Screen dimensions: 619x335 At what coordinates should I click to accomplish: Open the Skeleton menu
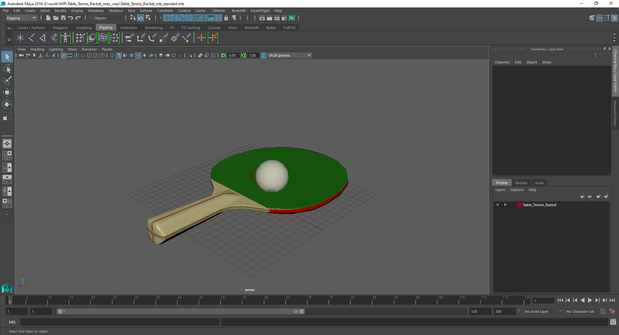coord(116,11)
